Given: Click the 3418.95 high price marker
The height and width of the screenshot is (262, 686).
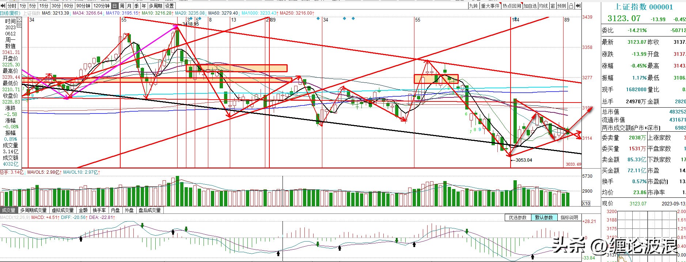Looking at the screenshot, I should point(190,24).
